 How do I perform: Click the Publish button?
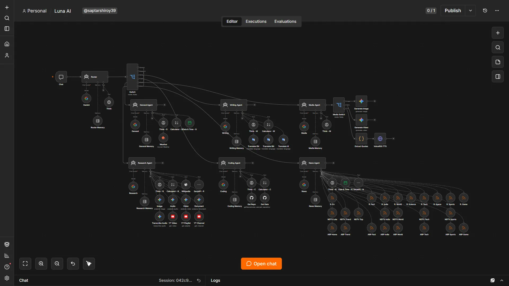click(453, 11)
